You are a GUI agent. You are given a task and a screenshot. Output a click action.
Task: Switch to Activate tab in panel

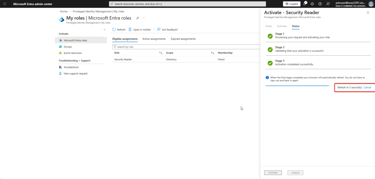[282, 26]
